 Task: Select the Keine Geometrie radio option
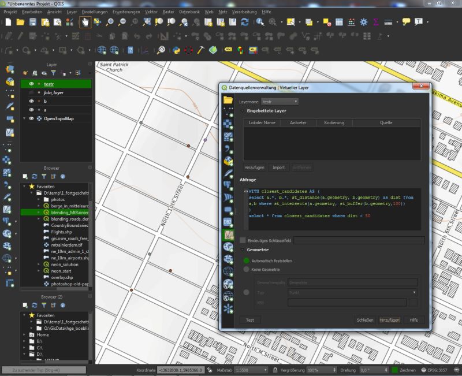click(x=247, y=269)
